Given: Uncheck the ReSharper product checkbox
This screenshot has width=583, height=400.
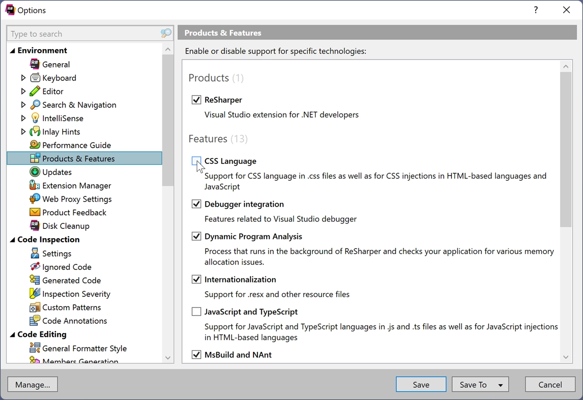Looking at the screenshot, I should tap(196, 100).
